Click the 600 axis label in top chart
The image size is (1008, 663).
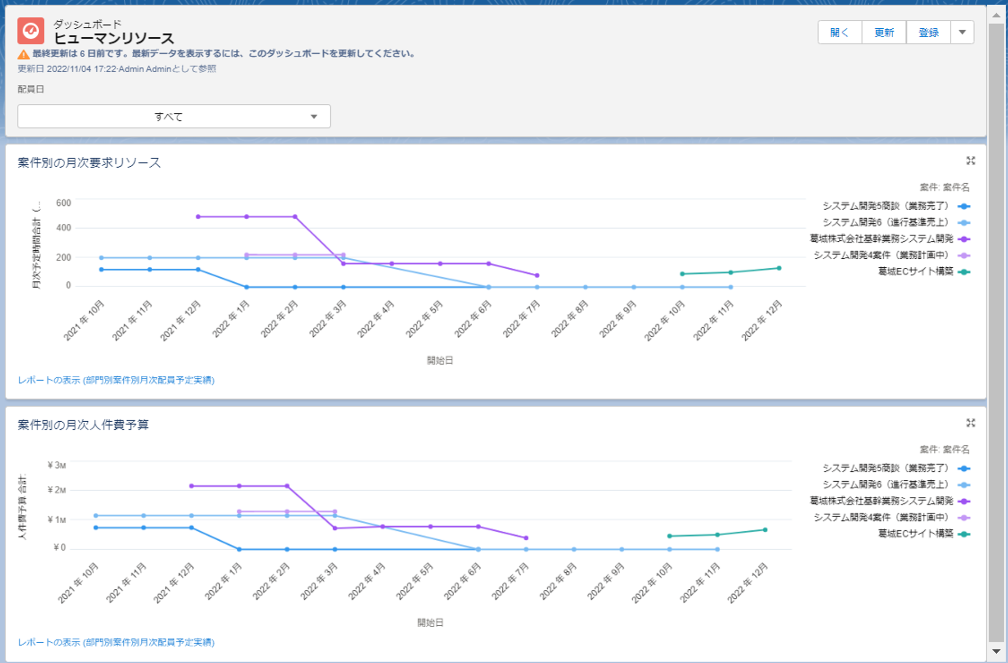pyautogui.click(x=63, y=203)
